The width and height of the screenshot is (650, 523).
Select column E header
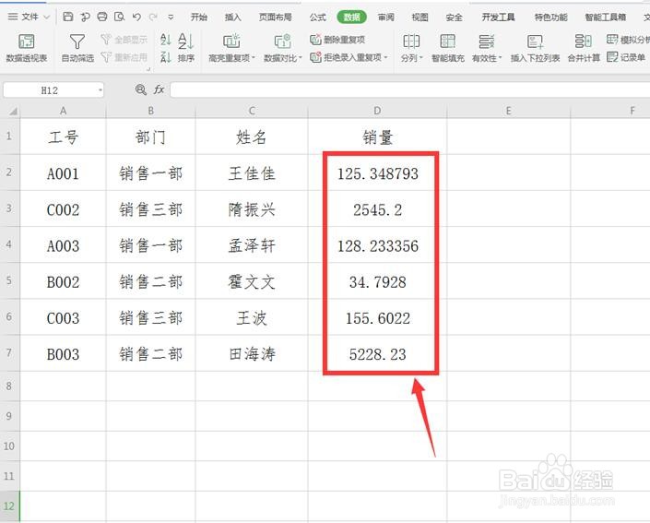point(509,111)
